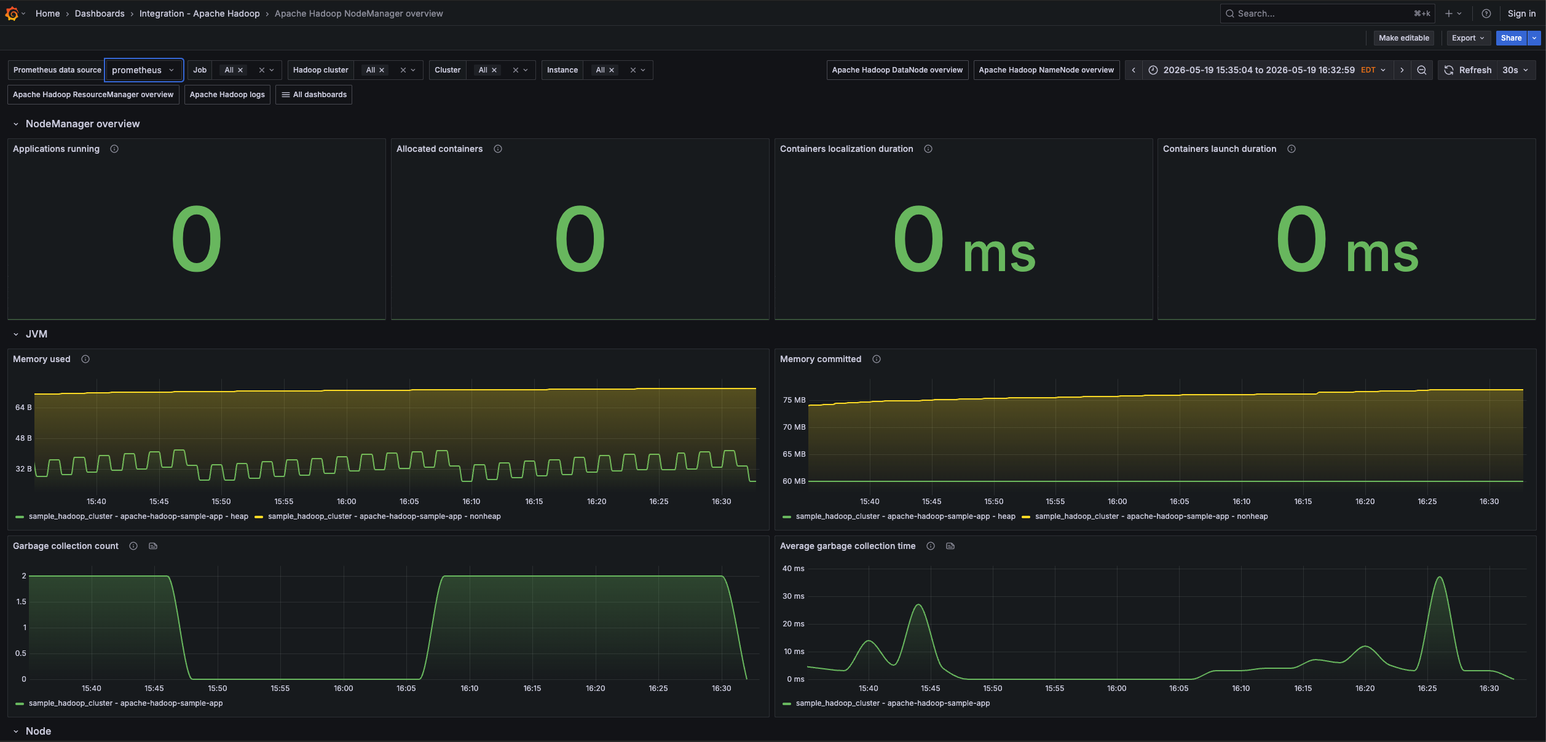Show info for Average garbage collection time
The width and height of the screenshot is (1546, 742).
click(931, 546)
